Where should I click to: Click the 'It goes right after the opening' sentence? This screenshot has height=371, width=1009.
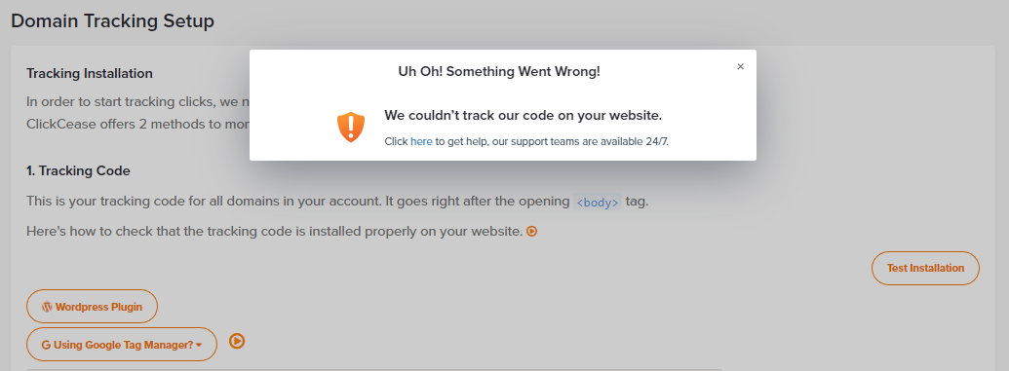point(478,202)
